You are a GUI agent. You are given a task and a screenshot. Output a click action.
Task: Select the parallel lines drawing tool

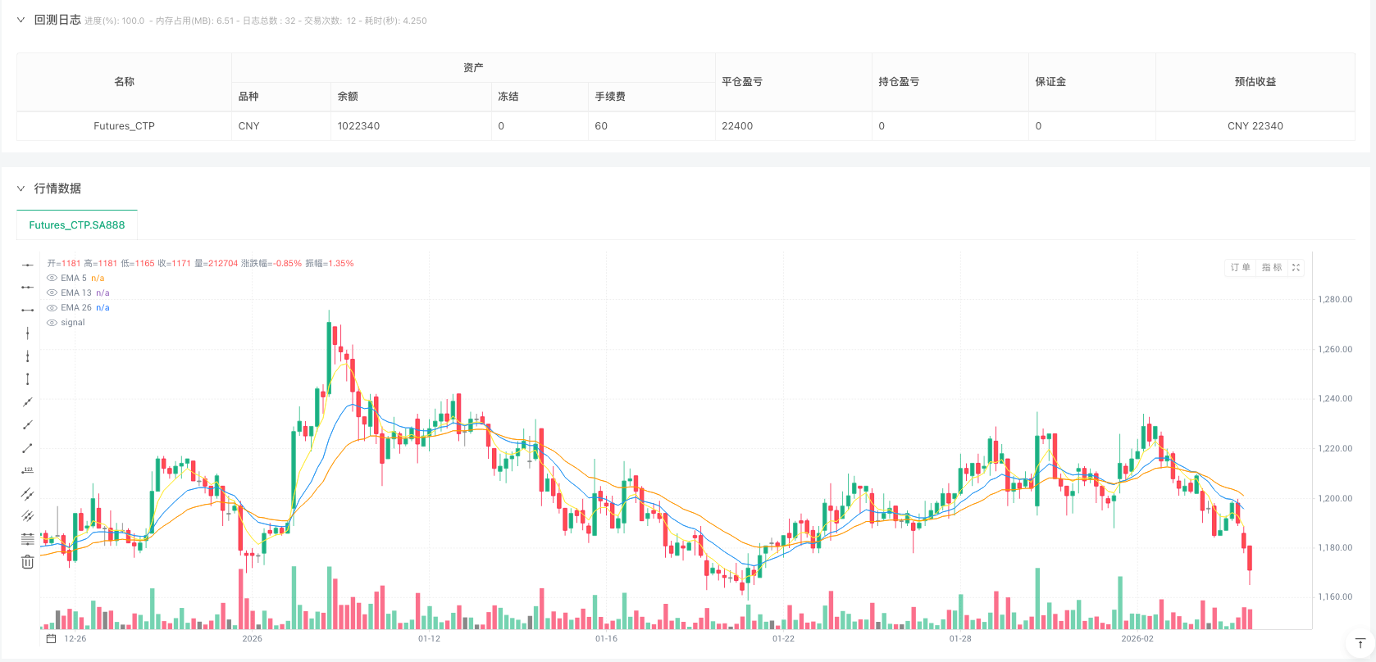[27, 494]
